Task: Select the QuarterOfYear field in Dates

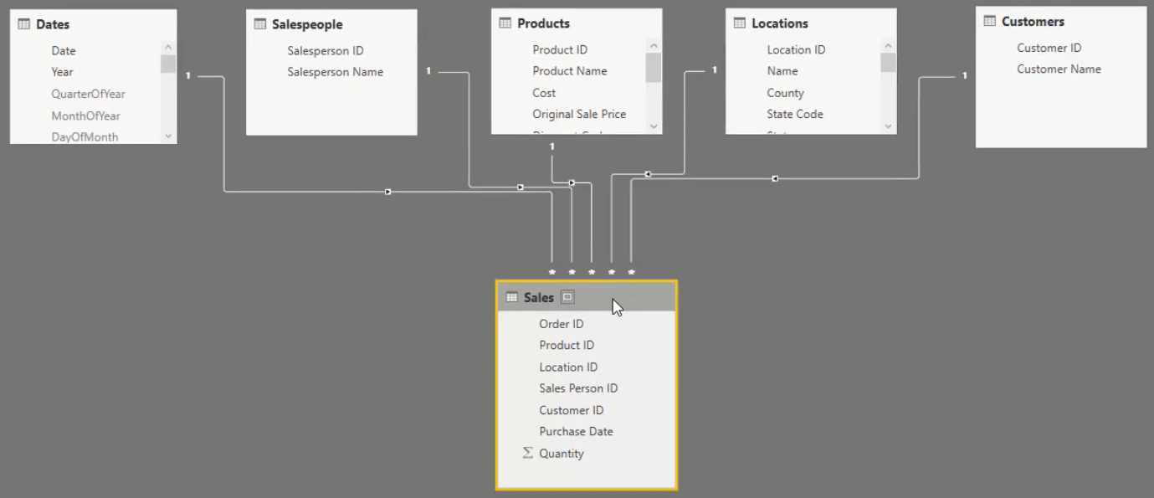Action: [88, 94]
